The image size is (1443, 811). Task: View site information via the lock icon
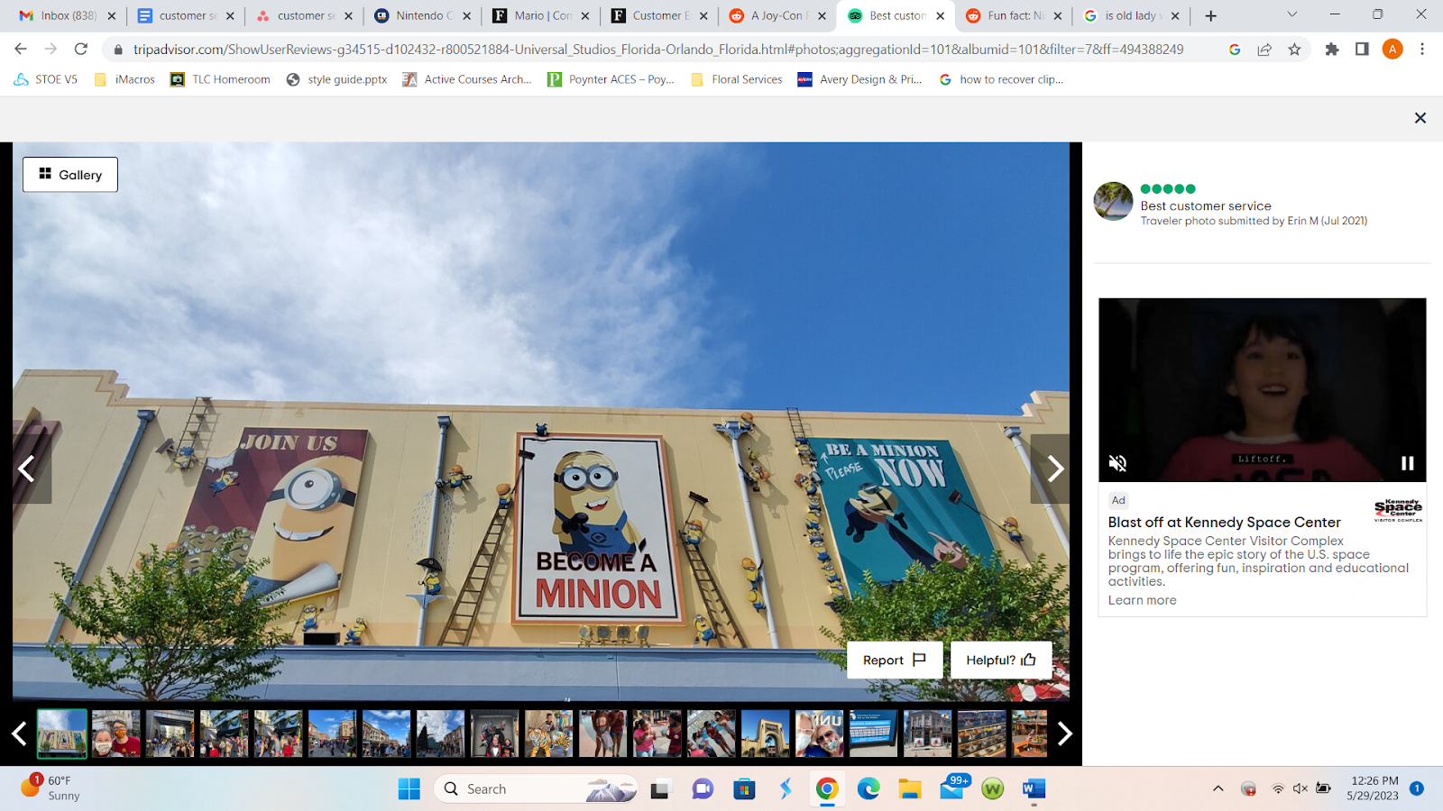pos(118,50)
